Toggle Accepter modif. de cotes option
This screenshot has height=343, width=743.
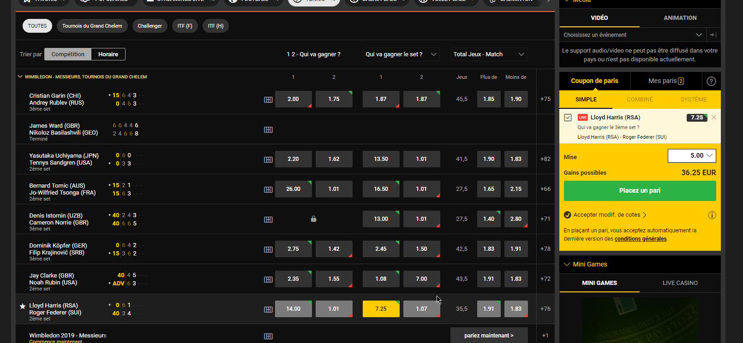click(568, 215)
